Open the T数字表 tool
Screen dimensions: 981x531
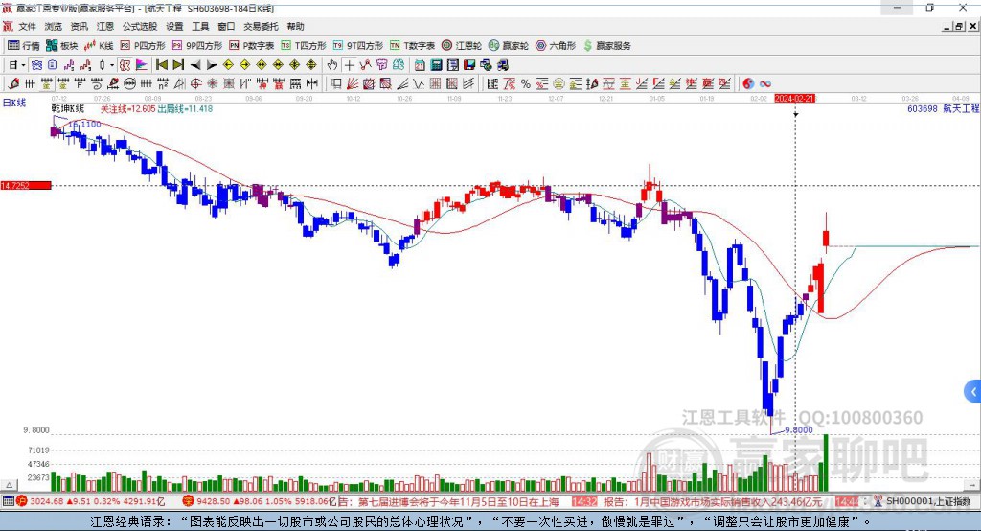pos(412,46)
